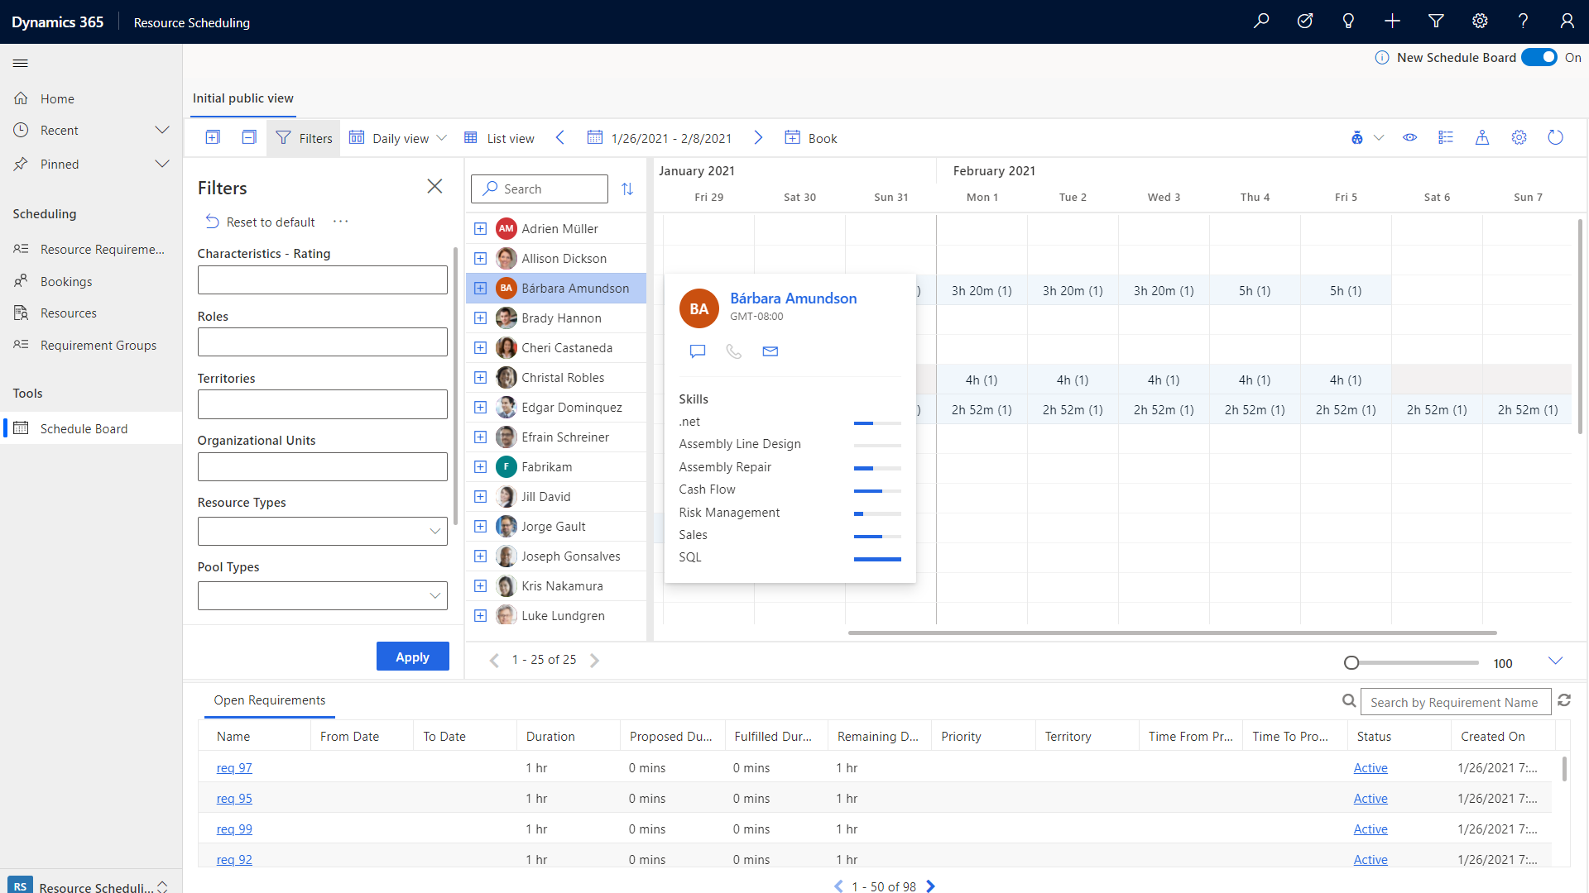Navigate forward to next date range

[x=758, y=137]
